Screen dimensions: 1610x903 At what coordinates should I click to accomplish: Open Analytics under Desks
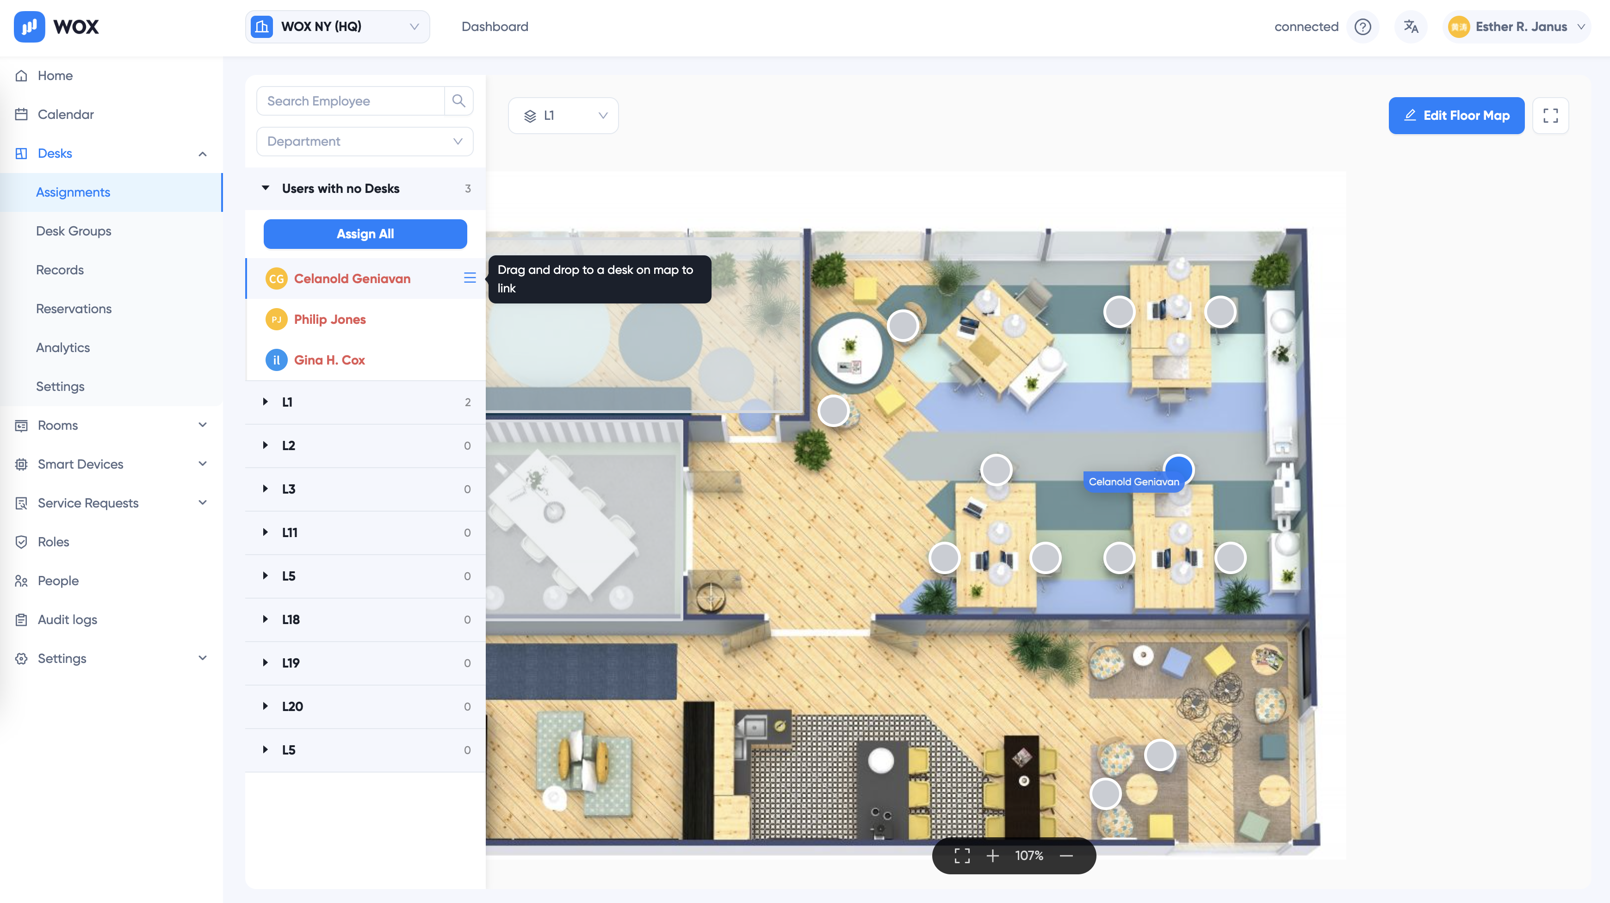111,347
